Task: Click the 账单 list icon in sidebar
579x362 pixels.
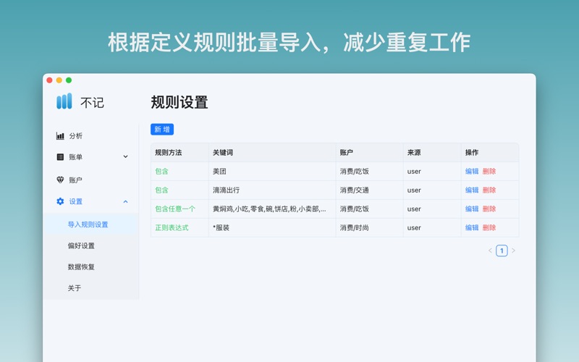Action: point(60,157)
